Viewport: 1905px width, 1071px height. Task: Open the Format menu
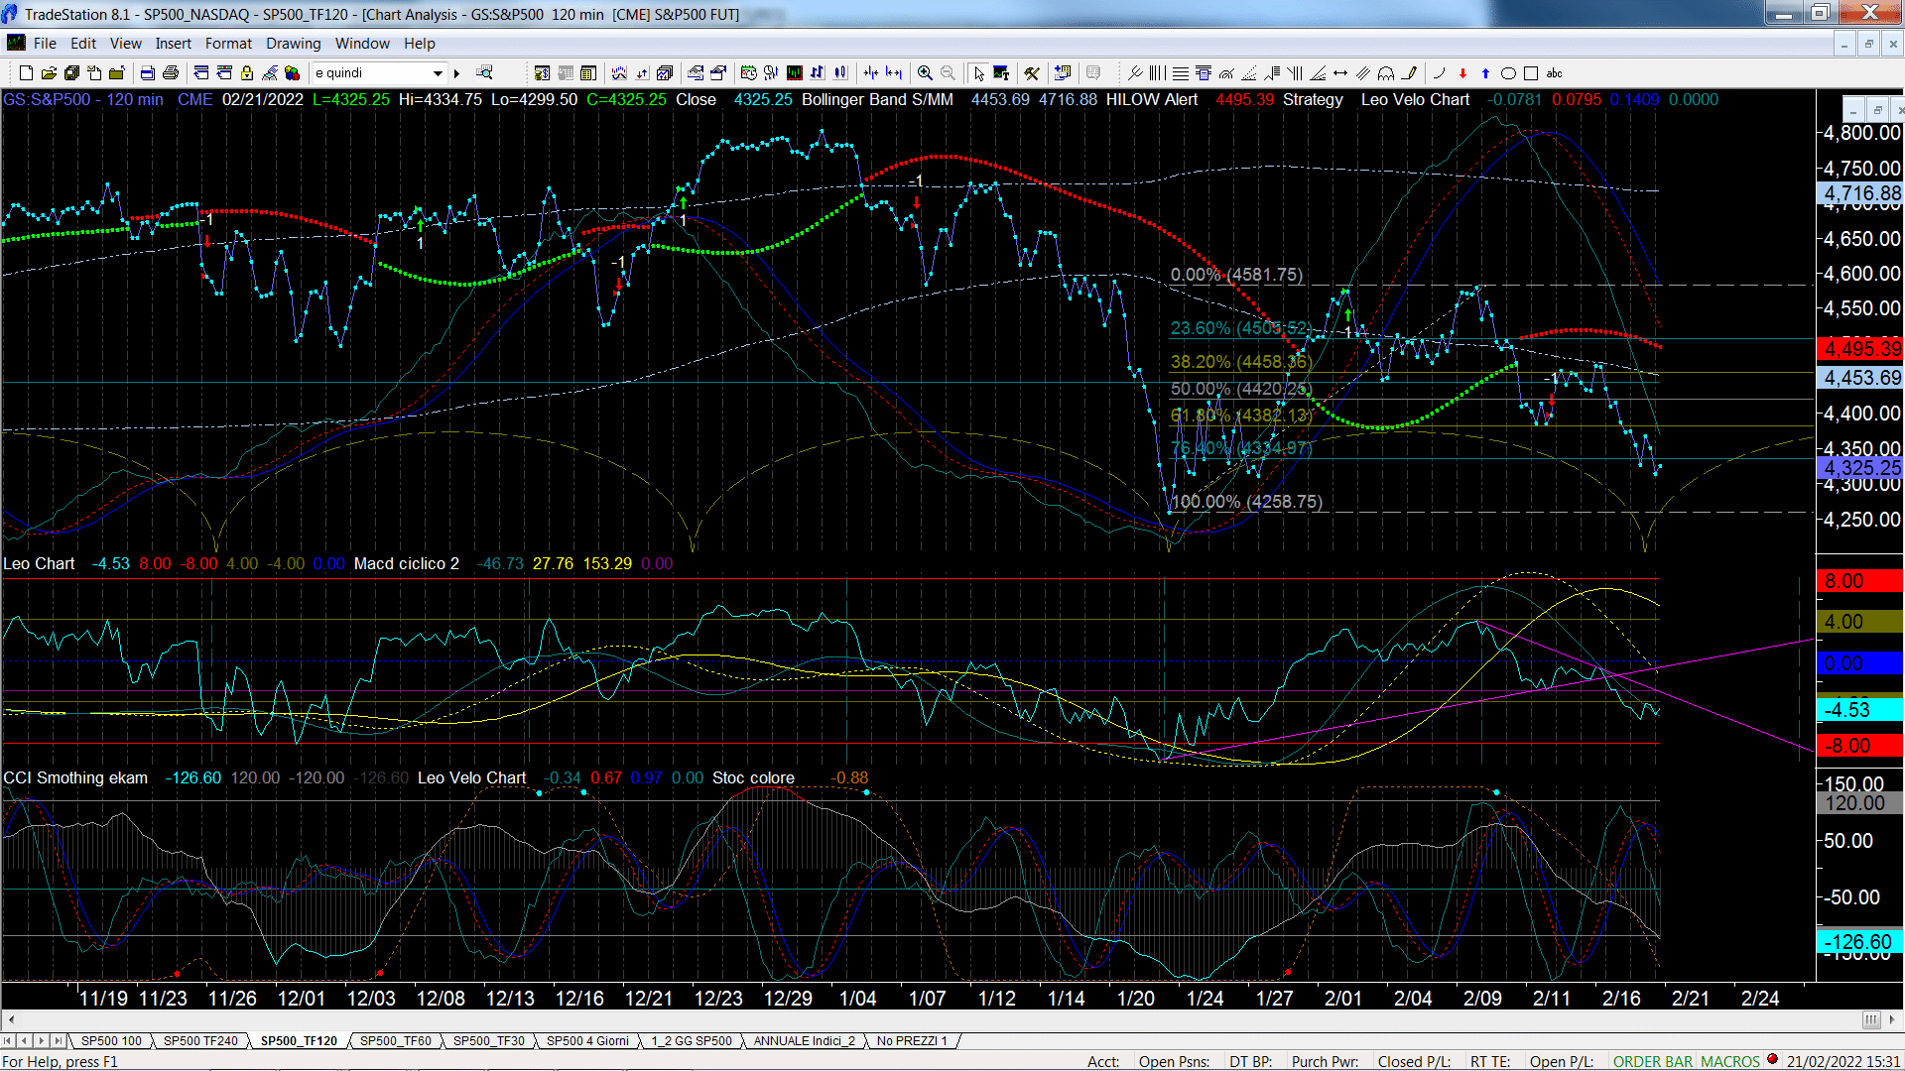tap(228, 44)
